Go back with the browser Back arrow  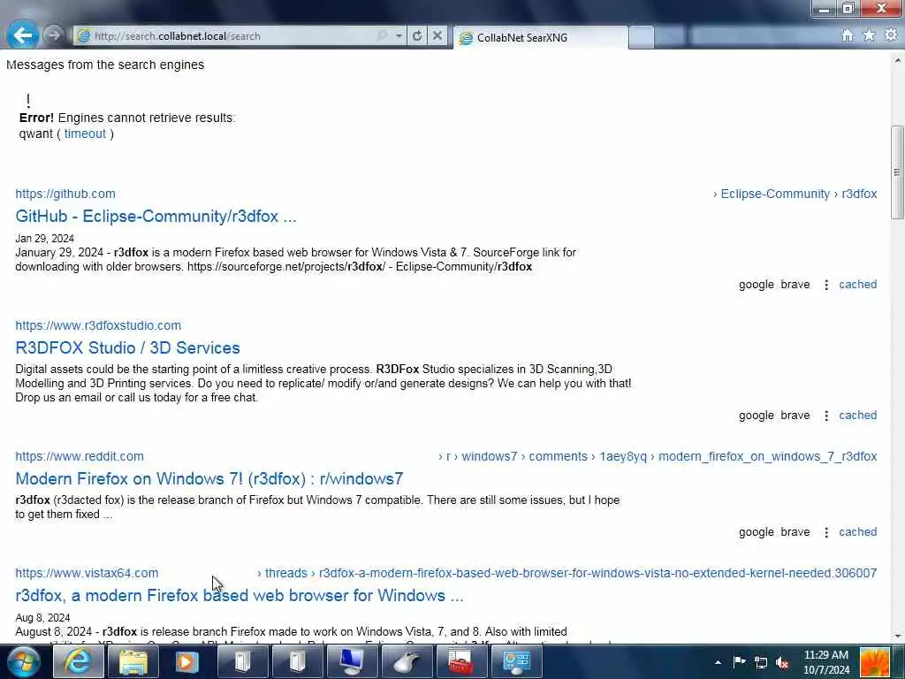22,35
